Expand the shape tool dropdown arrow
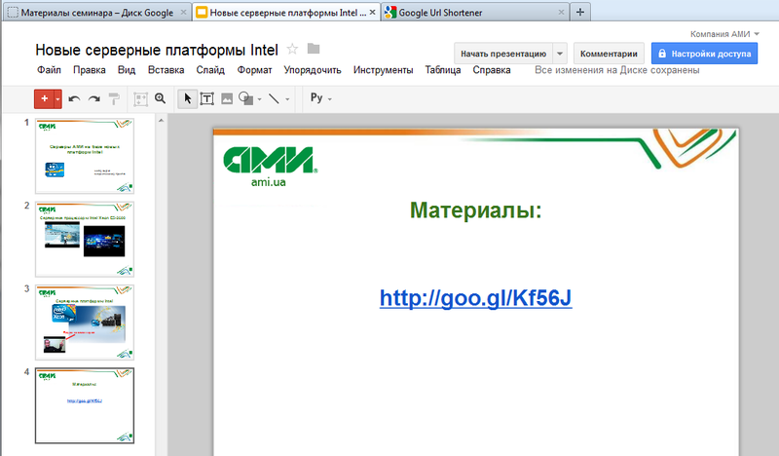The image size is (779, 456). [259, 99]
